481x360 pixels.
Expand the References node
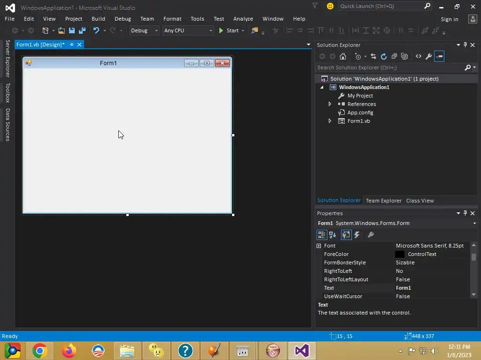[x=330, y=104]
